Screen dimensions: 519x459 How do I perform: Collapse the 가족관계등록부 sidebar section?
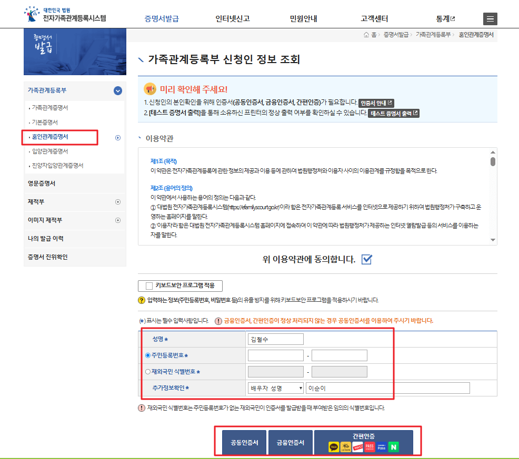(117, 90)
